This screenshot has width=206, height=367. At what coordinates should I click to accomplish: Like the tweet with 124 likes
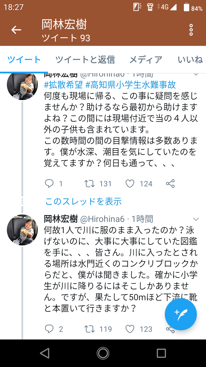tap(130, 183)
